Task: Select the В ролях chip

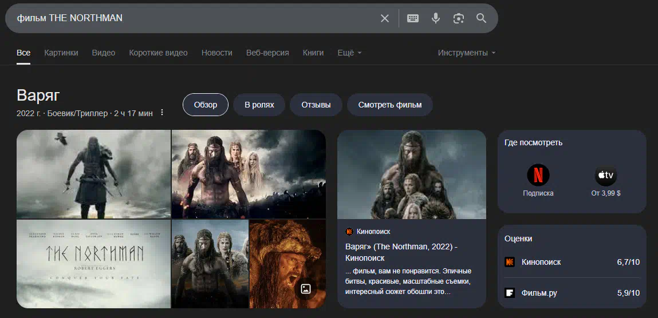Action: coord(259,105)
